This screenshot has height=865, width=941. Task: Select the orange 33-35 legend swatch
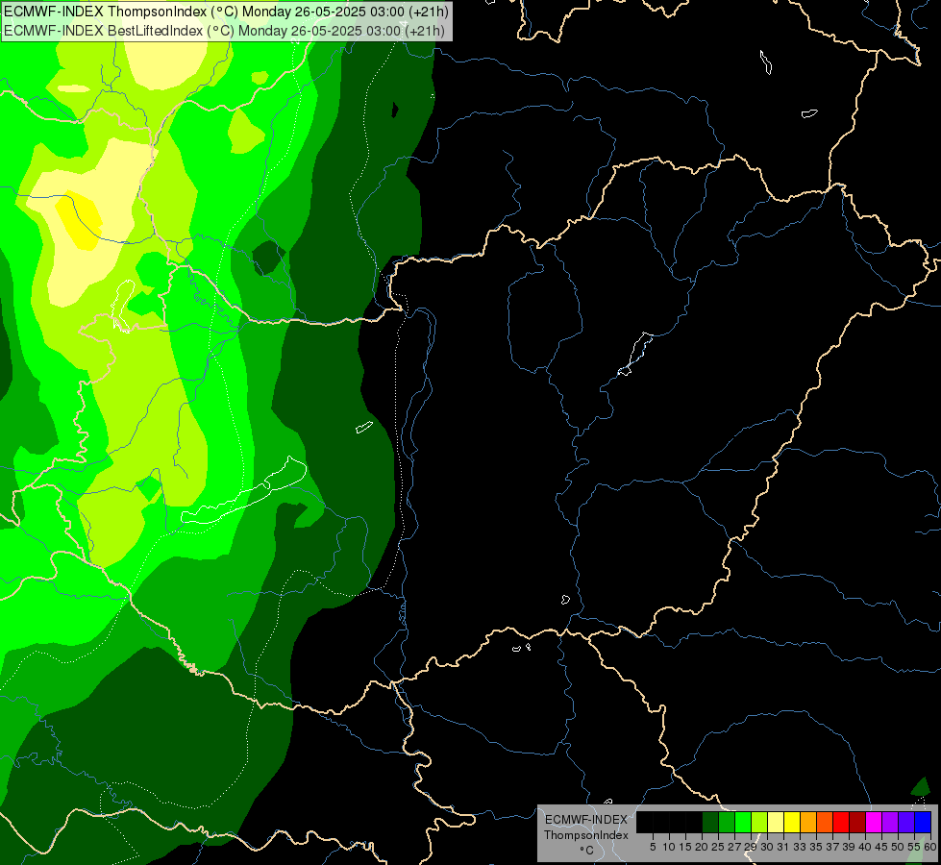coord(808,822)
